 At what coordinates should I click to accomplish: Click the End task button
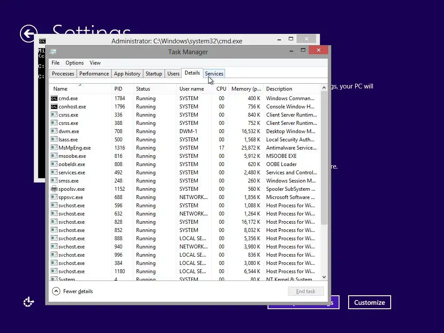[306, 291]
